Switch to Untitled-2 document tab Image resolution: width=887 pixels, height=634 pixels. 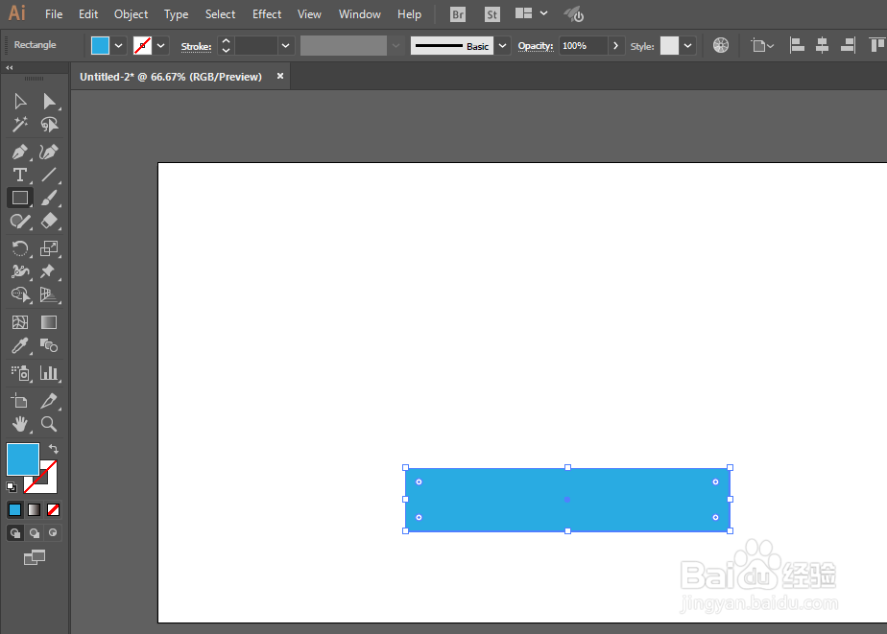tap(171, 77)
